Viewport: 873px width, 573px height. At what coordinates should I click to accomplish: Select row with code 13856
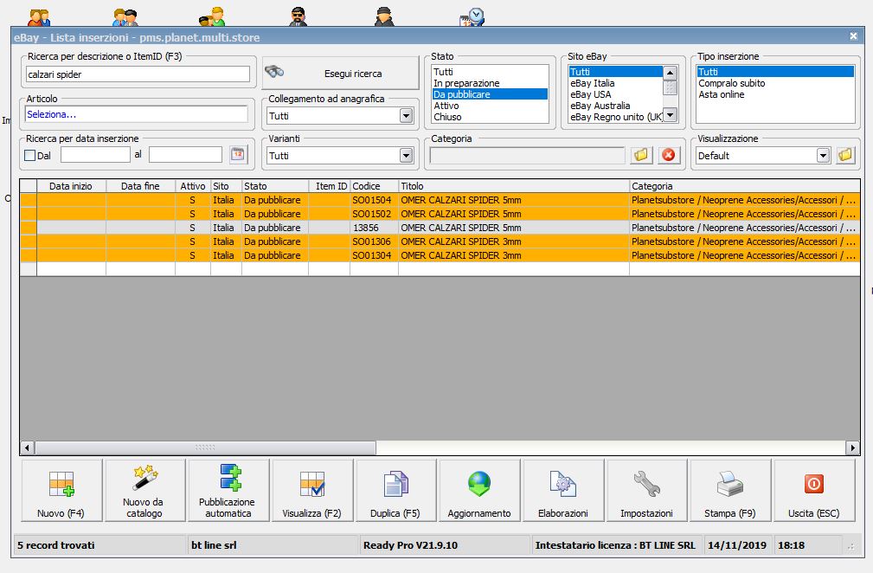coord(440,228)
